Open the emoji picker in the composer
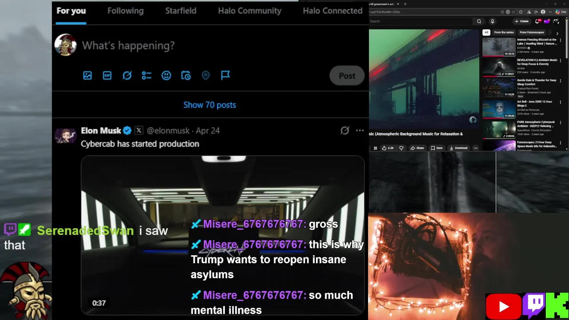Viewport: 569px width, 320px height. [x=166, y=76]
